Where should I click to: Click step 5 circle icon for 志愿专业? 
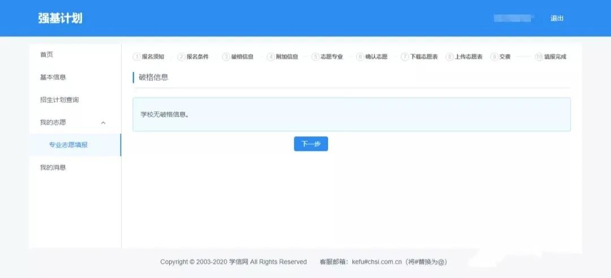coord(315,57)
